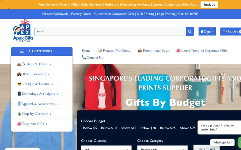Screen dimensions: 241x150
Task: Click the telephone icon beside Contact Us
Action: point(84,57)
